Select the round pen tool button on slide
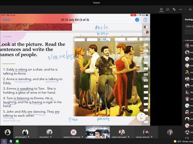The height and width of the screenshot is (144, 193). [x=141, y=117]
